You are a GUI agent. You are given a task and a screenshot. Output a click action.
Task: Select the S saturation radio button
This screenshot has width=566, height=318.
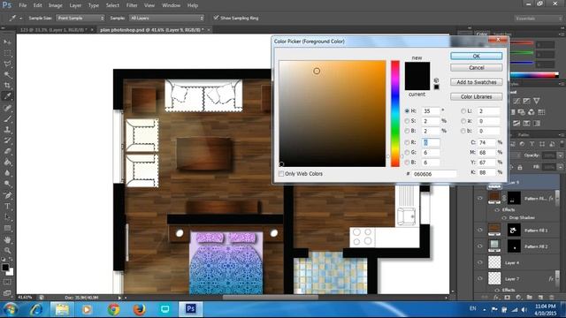click(407, 121)
